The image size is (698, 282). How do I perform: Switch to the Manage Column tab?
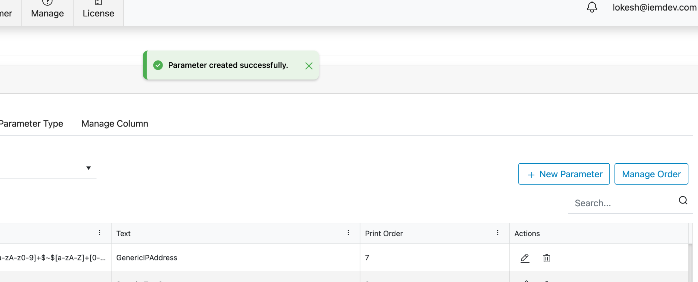tap(115, 123)
